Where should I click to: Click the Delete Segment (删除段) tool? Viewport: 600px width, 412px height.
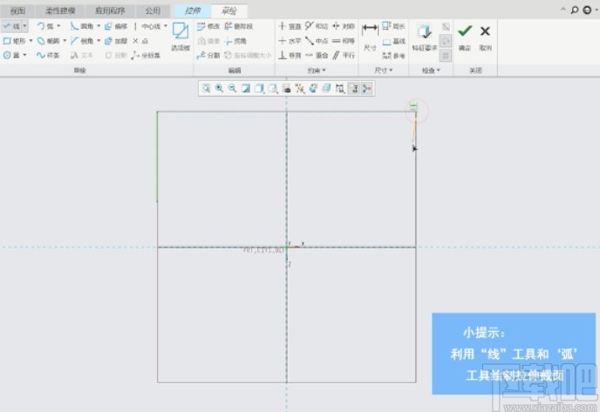coord(239,26)
